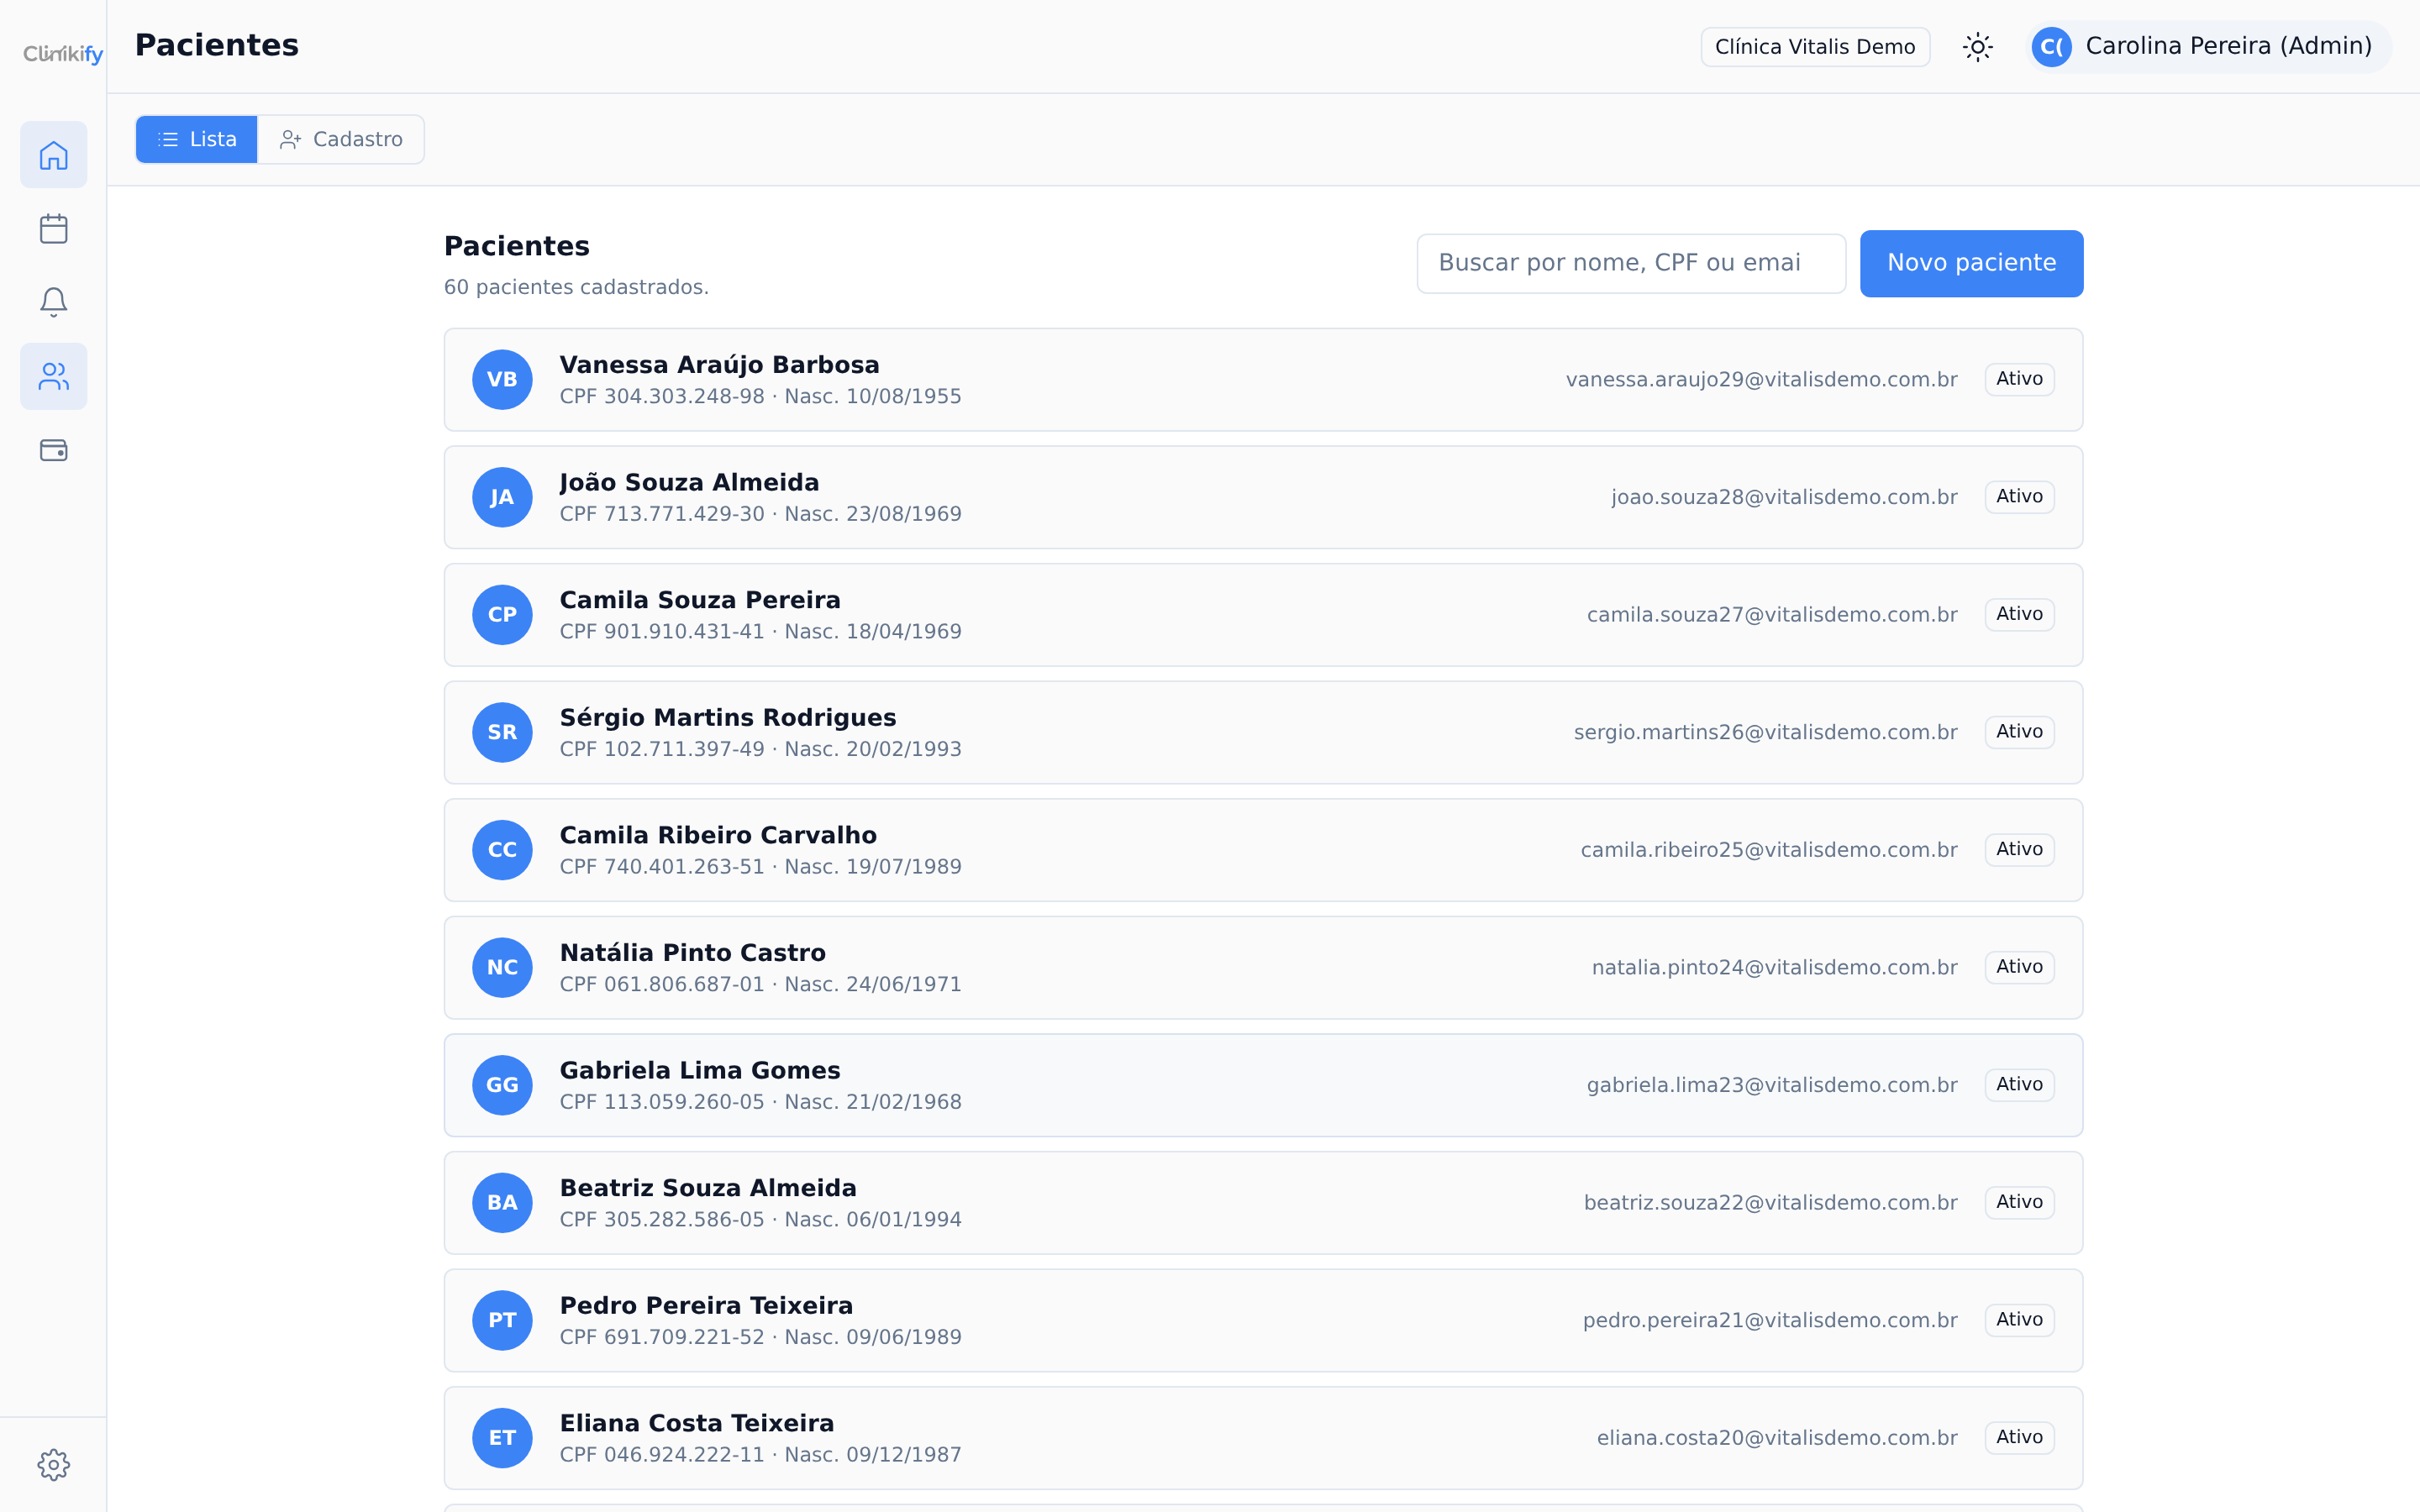The height and width of the screenshot is (1512, 2420).
Task: Click the CP avatar of Camila Souza Pereira
Action: tap(502, 615)
